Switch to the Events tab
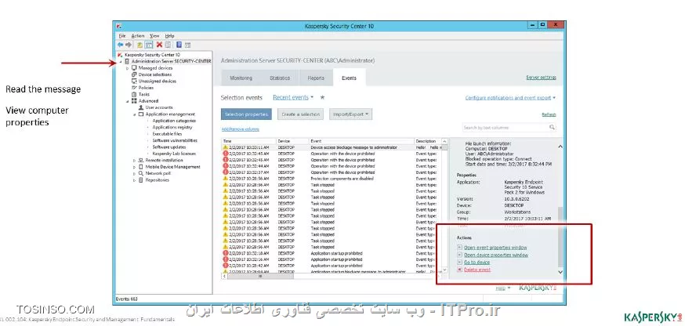The height and width of the screenshot is (326, 685). 349,78
